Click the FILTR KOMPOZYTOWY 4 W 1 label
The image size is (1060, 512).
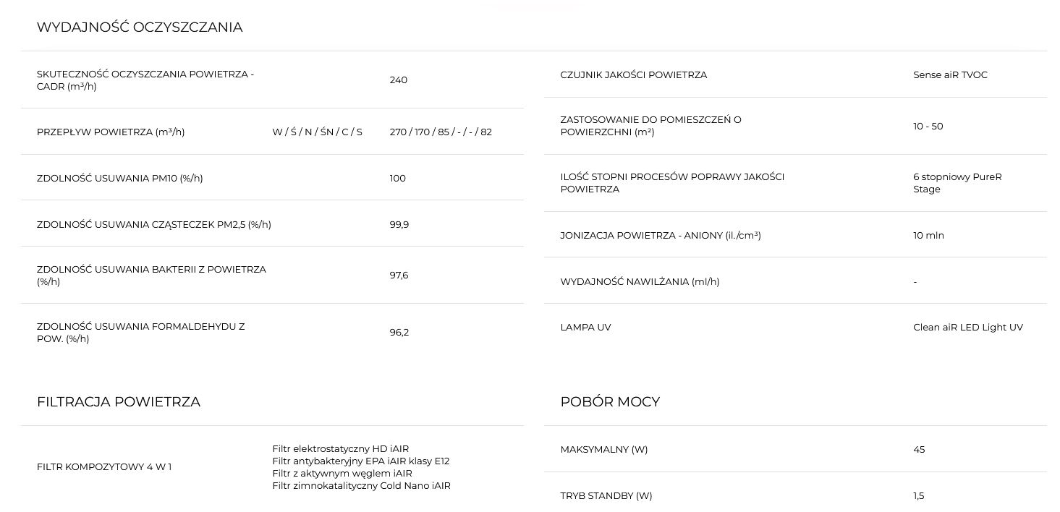pyautogui.click(x=104, y=467)
